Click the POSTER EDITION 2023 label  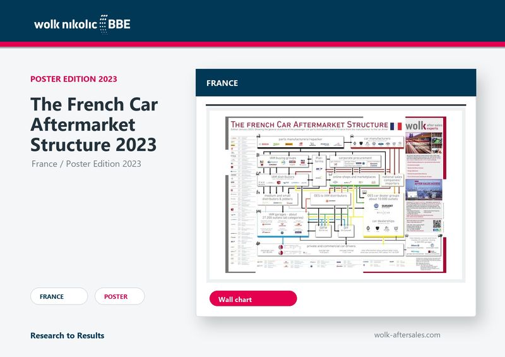coord(74,79)
